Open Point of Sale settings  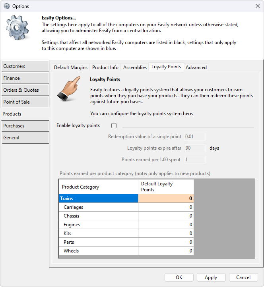click(x=25, y=102)
